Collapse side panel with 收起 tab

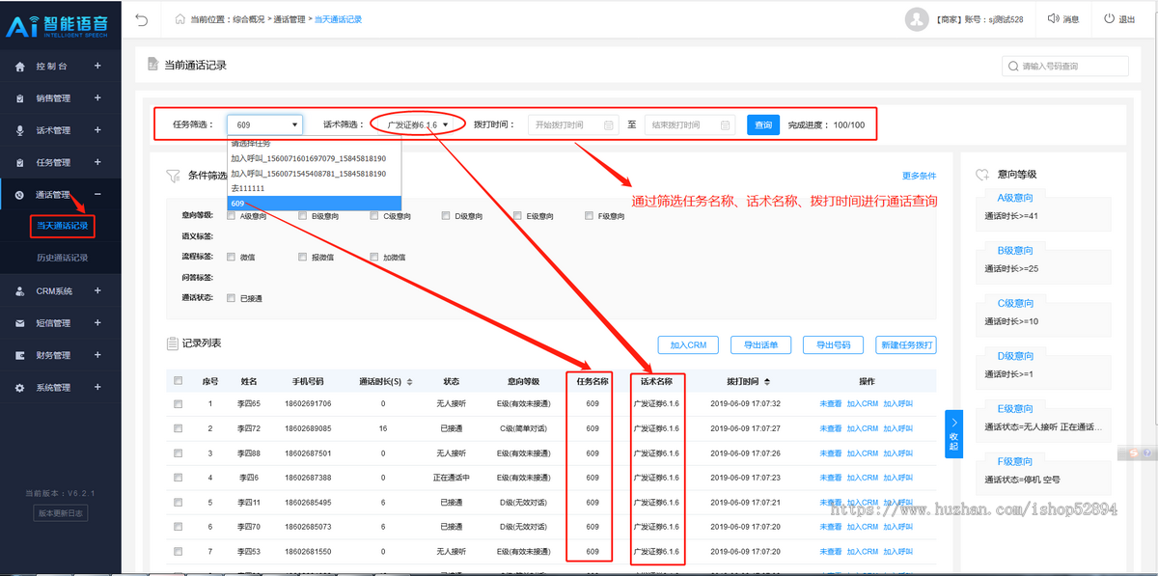[953, 434]
